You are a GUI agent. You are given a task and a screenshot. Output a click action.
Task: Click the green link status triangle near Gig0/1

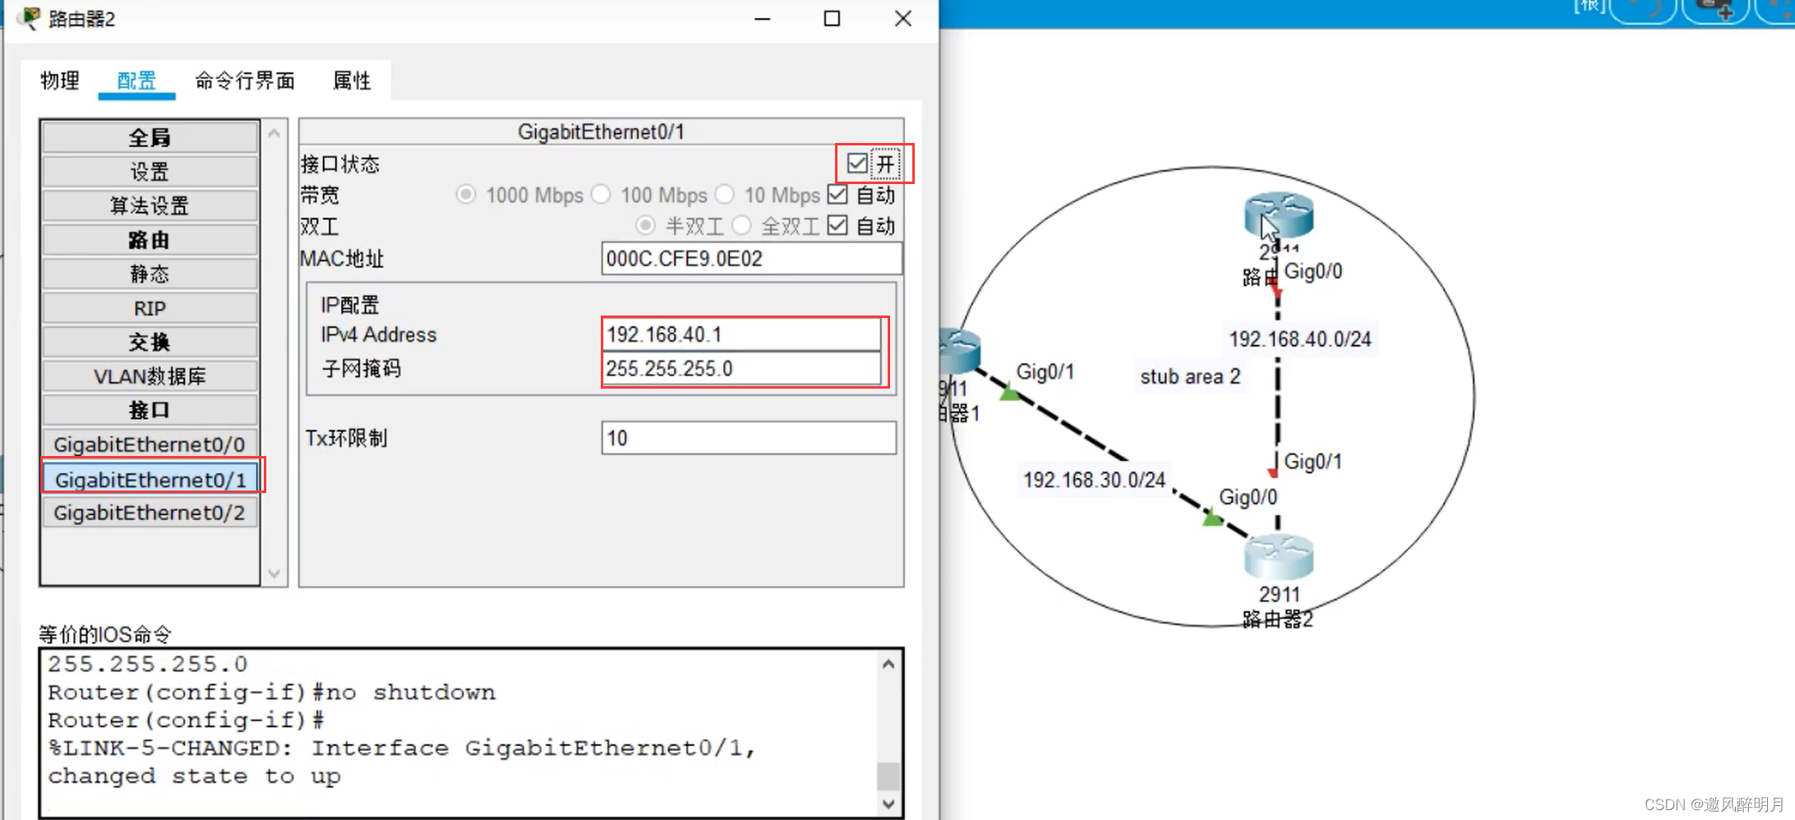tap(1009, 394)
